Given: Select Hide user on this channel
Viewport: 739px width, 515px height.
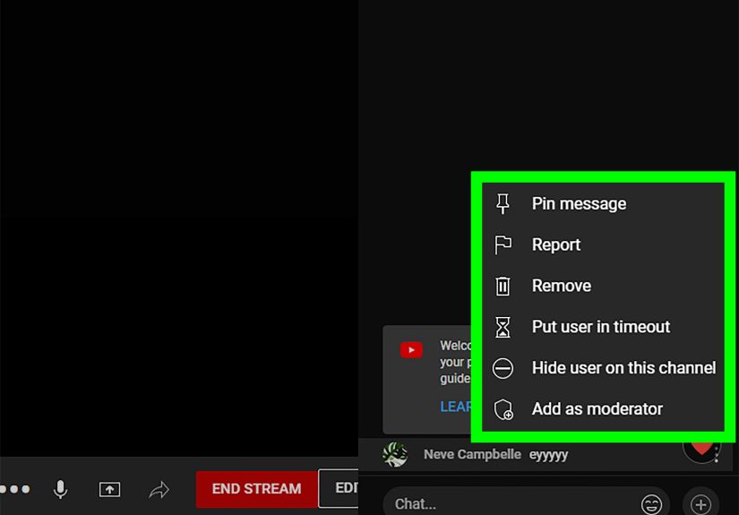Looking at the screenshot, I should [x=603, y=367].
